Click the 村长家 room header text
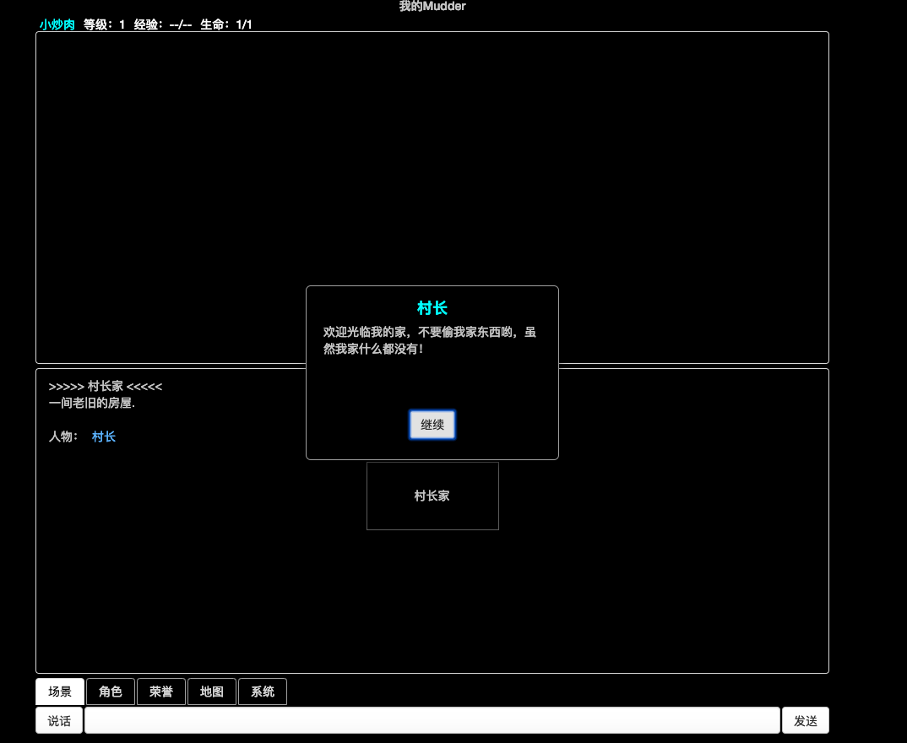The image size is (907, 743). point(106,386)
